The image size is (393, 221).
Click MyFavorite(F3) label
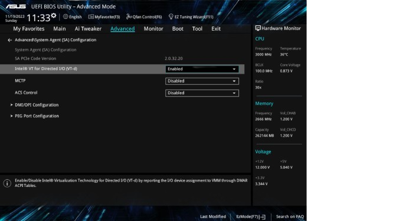107,17
